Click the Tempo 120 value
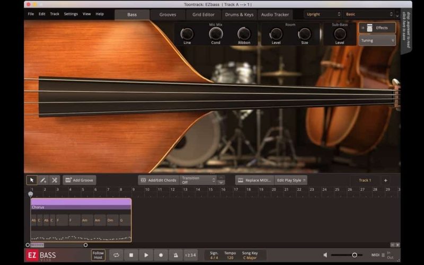The height and width of the screenshot is (265, 424). (x=230, y=258)
